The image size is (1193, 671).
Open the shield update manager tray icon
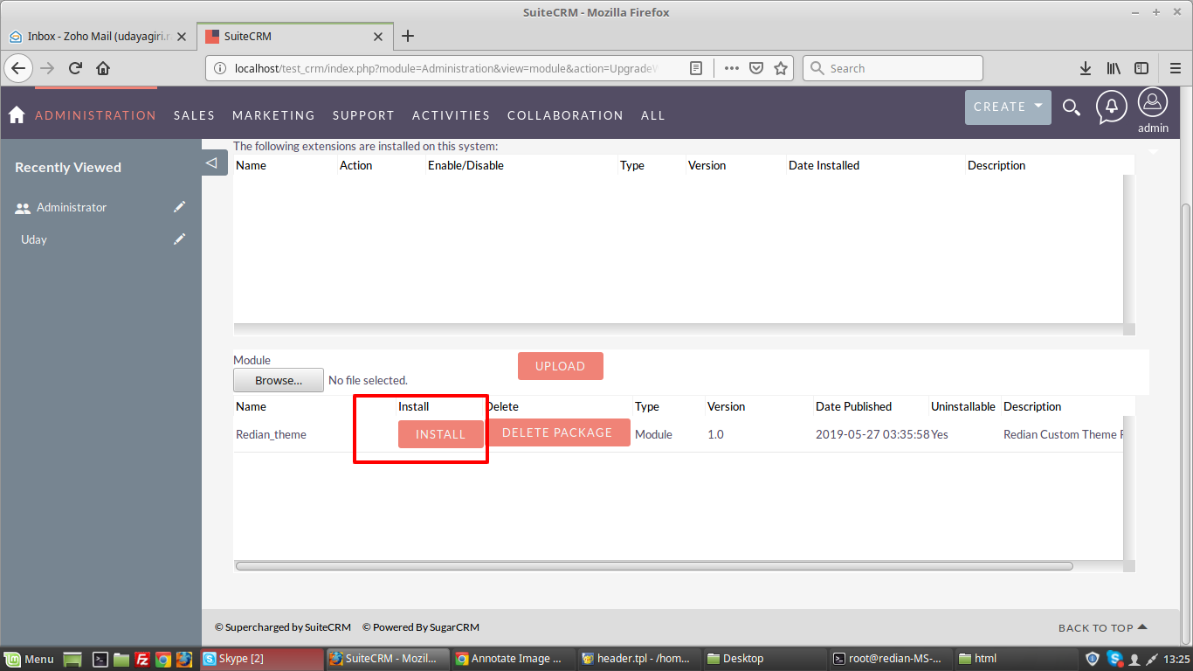(x=1093, y=659)
